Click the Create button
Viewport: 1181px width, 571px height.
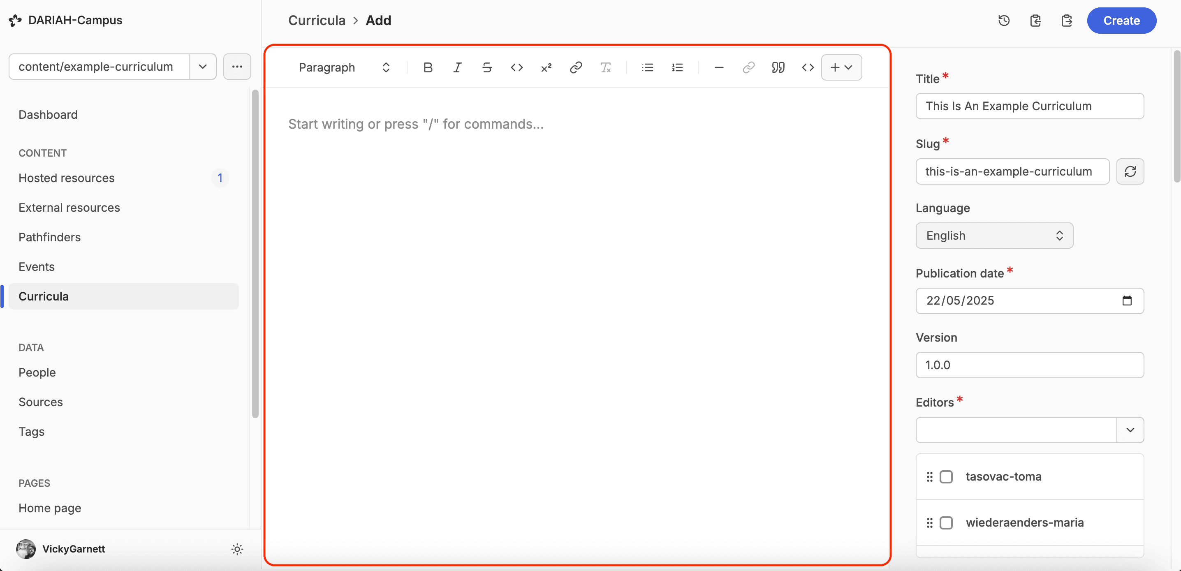pyautogui.click(x=1121, y=21)
